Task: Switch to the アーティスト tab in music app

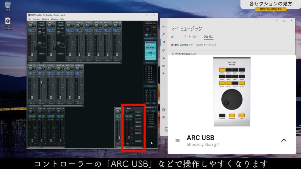Action: click(190, 37)
